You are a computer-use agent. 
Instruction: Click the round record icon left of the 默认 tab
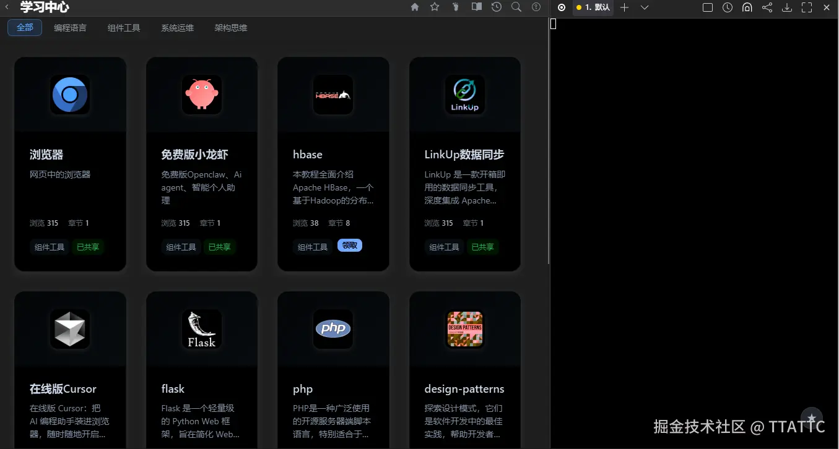(562, 7)
